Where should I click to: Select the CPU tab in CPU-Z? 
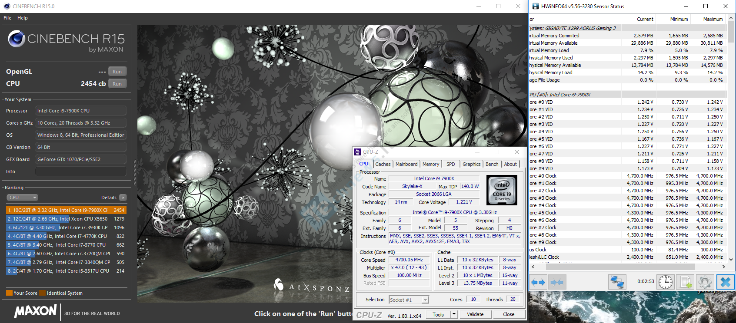[x=363, y=164]
